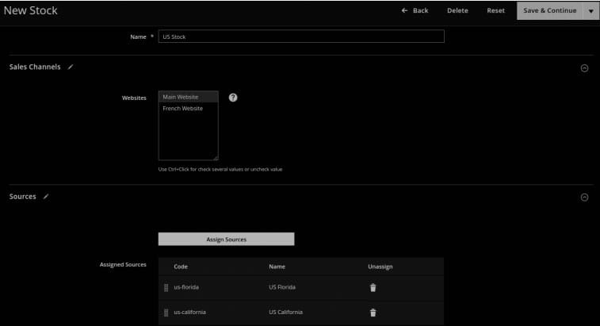600x326 pixels.
Task: Click the Code column header
Action: (x=181, y=267)
